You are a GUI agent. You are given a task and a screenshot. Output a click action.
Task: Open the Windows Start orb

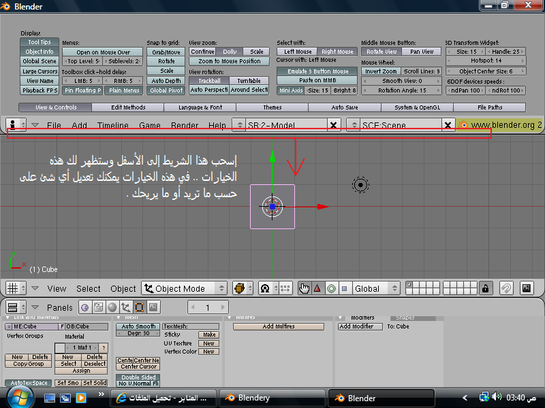[x=20, y=398]
